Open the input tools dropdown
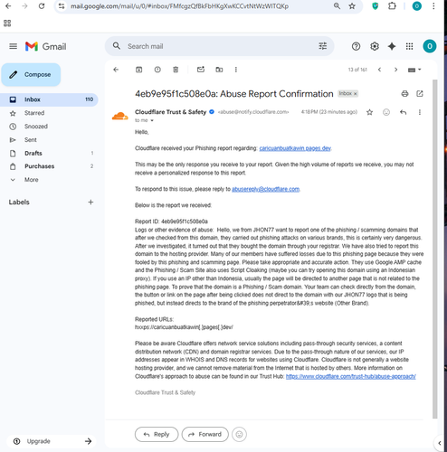 click(414, 70)
